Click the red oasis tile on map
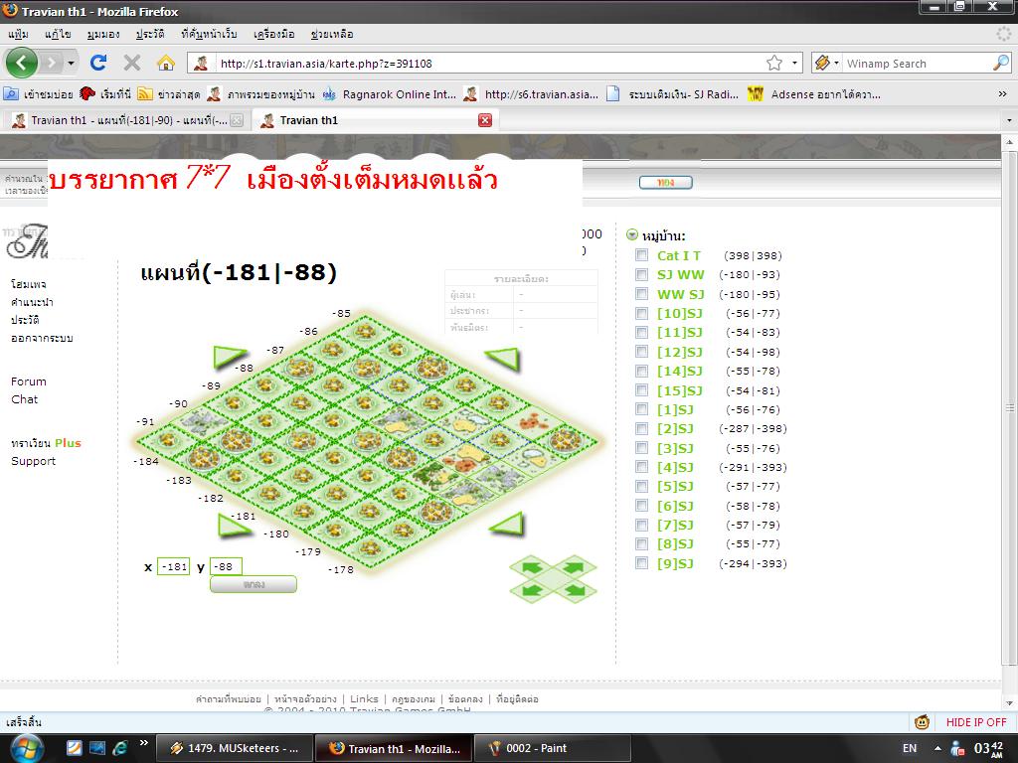Viewport: 1018px width, 763px height. 534,422
